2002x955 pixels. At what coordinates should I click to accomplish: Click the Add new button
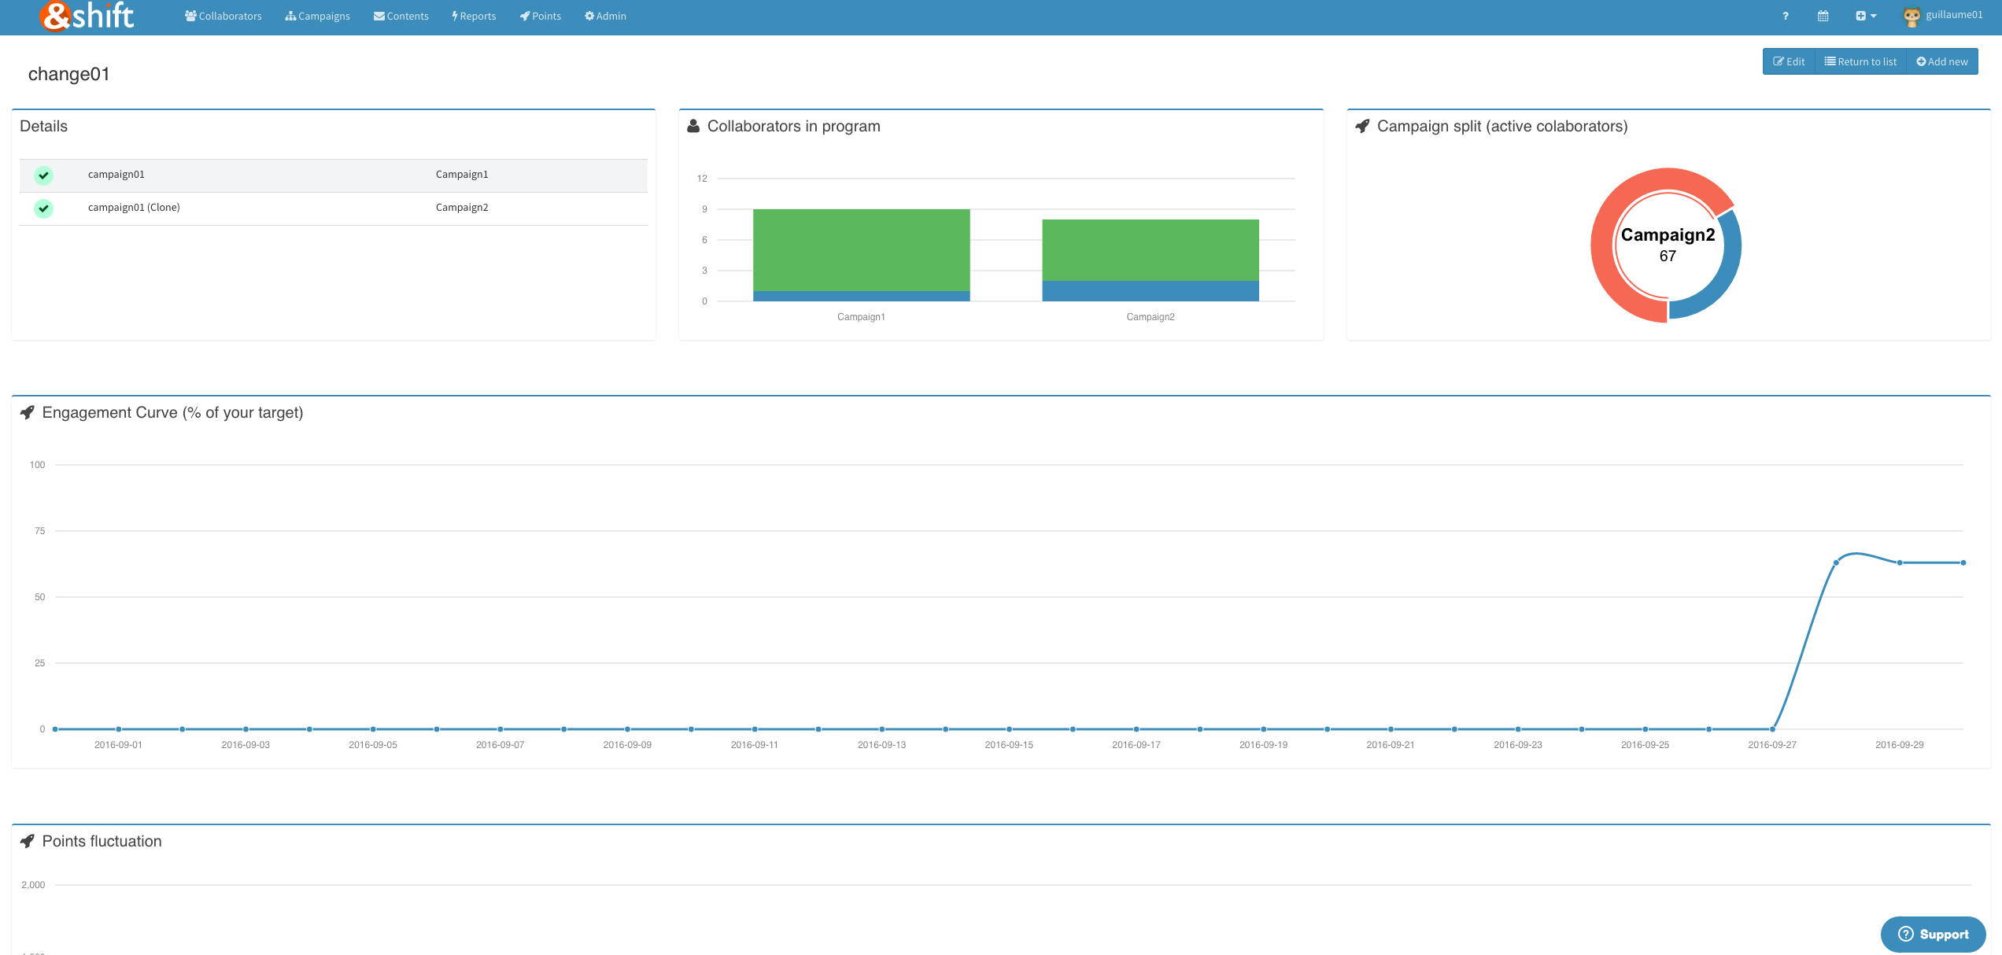click(x=1942, y=61)
